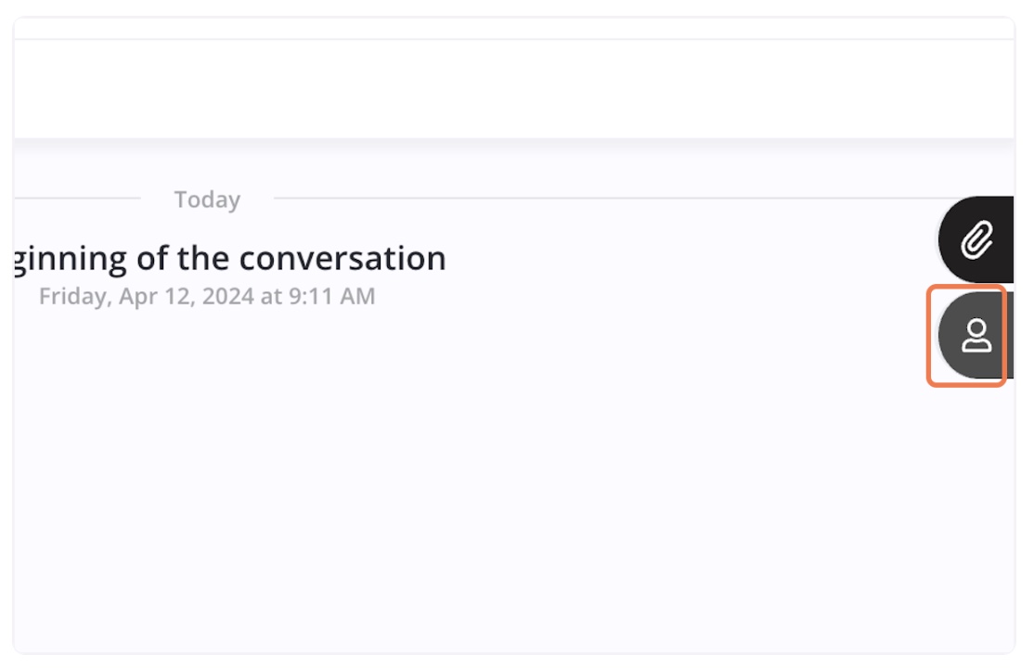Click the "Apr 12, 2024" date text
Image resolution: width=1034 pixels, height=668 pixels.
point(186,296)
